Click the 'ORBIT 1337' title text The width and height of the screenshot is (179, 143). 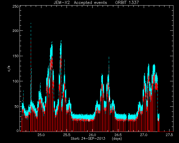[127, 3]
